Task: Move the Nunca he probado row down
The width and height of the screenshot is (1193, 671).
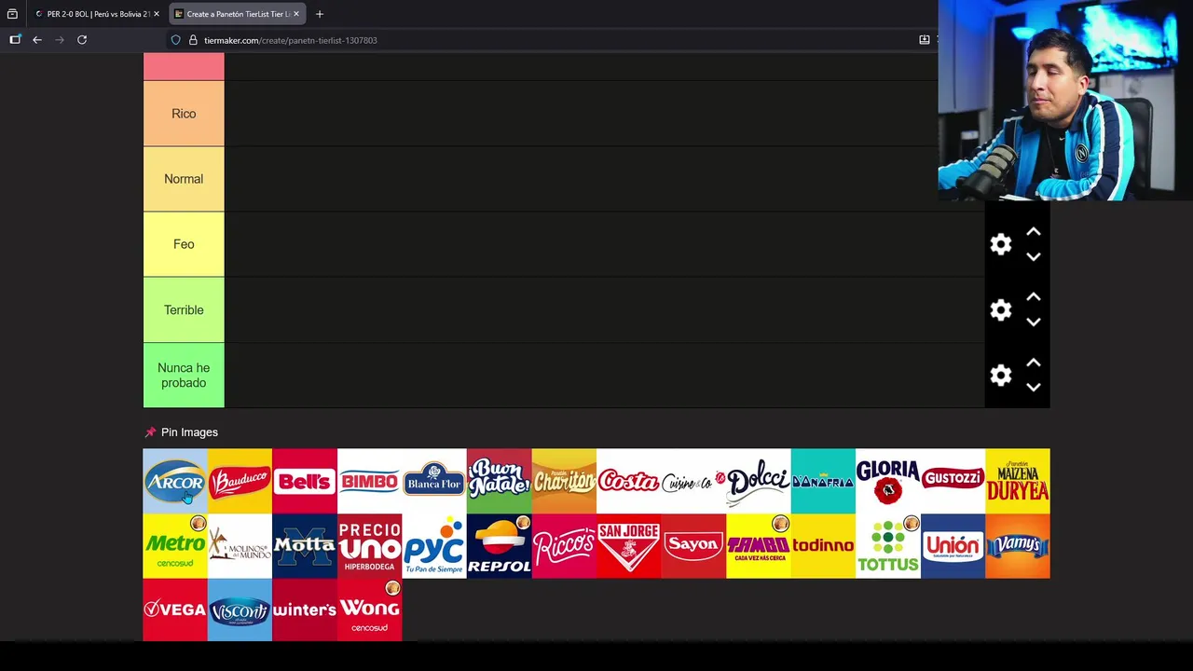Action: (1034, 387)
